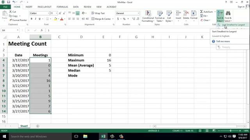This screenshot has width=250, height=140.
Task: Toggle Bold formatting
Action: point(32,19)
